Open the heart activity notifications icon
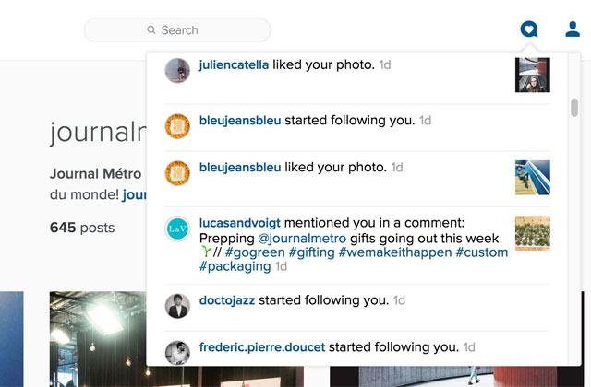This screenshot has height=387, width=591. pos(529,29)
